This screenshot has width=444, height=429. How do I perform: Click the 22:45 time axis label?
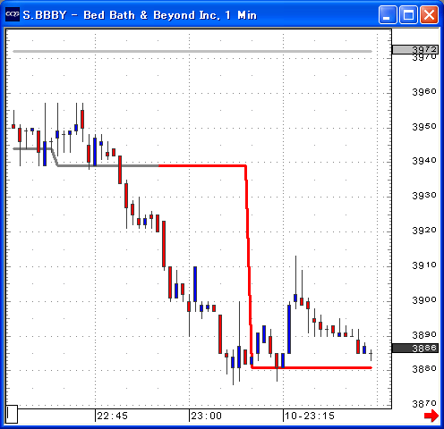coord(113,416)
